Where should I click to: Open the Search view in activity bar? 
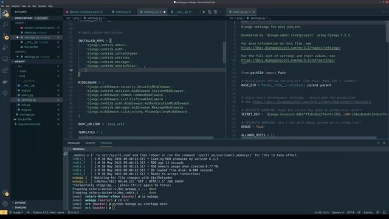(5, 24)
